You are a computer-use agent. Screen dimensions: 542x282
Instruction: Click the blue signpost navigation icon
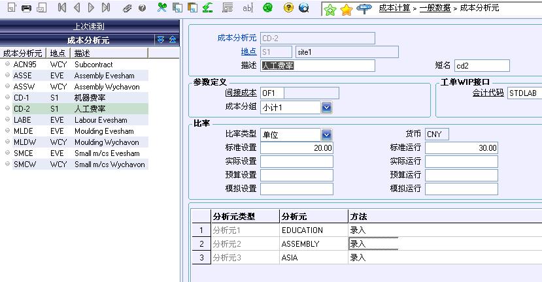click(x=364, y=8)
